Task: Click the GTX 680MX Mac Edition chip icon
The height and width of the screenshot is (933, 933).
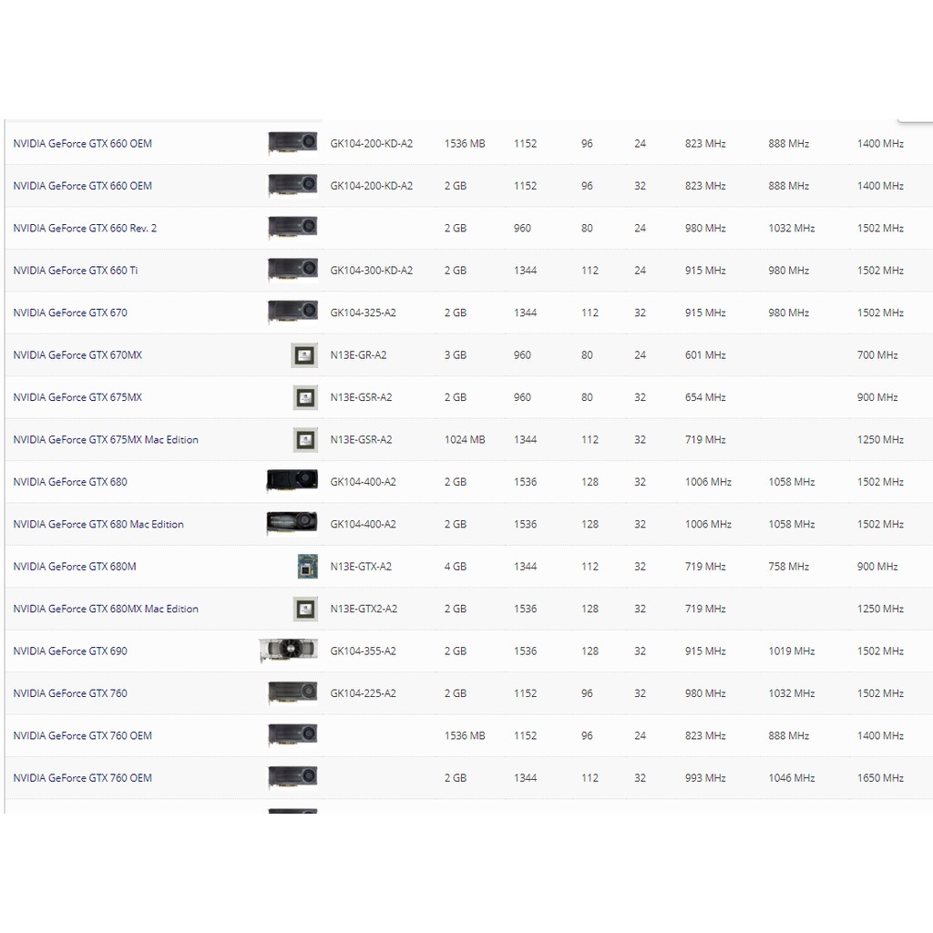Action: click(305, 609)
